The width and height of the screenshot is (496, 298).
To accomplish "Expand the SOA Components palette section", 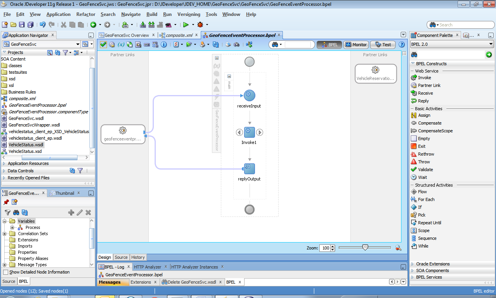I will point(413,270).
